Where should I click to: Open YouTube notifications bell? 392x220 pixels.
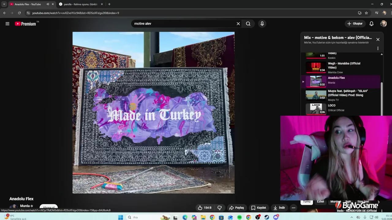coord(371,24)
